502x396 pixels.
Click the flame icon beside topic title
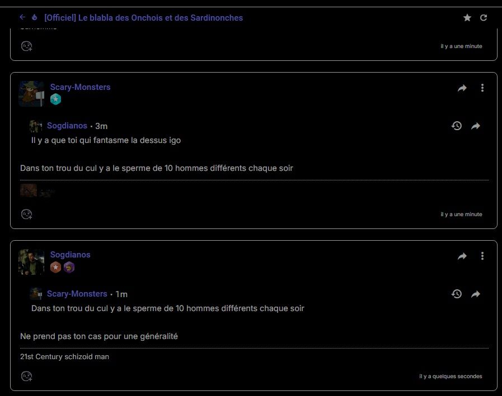click(x=34, y=17)
